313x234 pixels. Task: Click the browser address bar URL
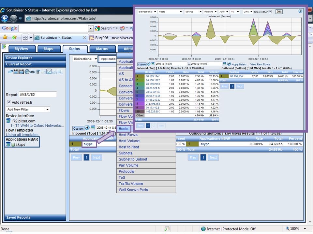click(64, 18)
